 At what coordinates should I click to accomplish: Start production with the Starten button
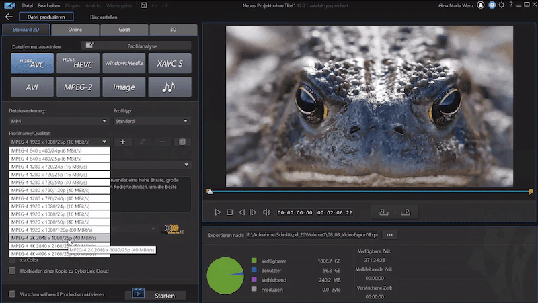165,295
